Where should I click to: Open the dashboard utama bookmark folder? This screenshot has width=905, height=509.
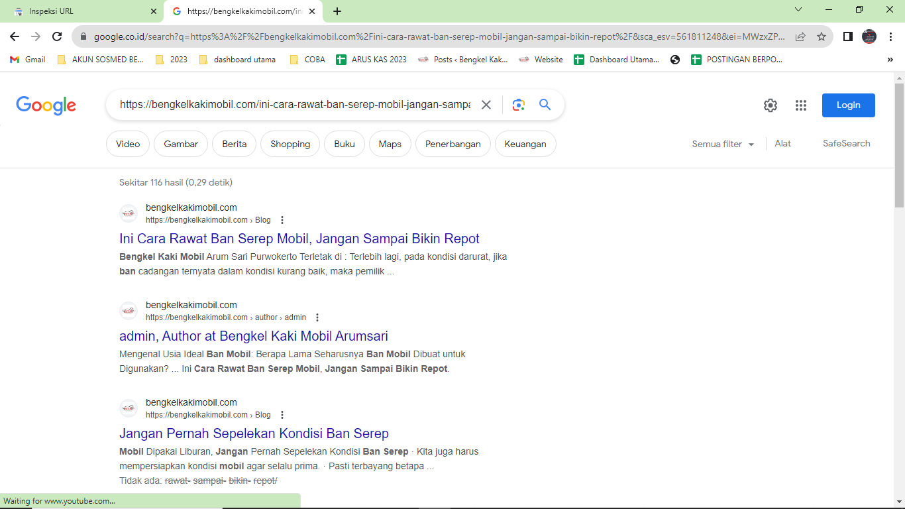tap(237, 60)
